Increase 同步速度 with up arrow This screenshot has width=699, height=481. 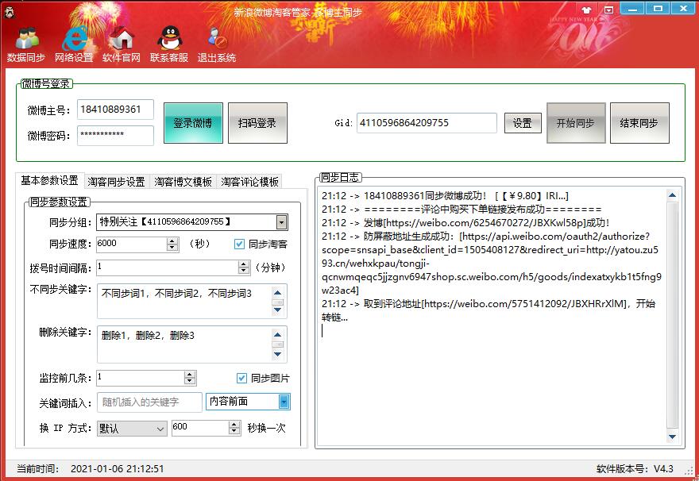pyautogui.click(x=172, y=240)
